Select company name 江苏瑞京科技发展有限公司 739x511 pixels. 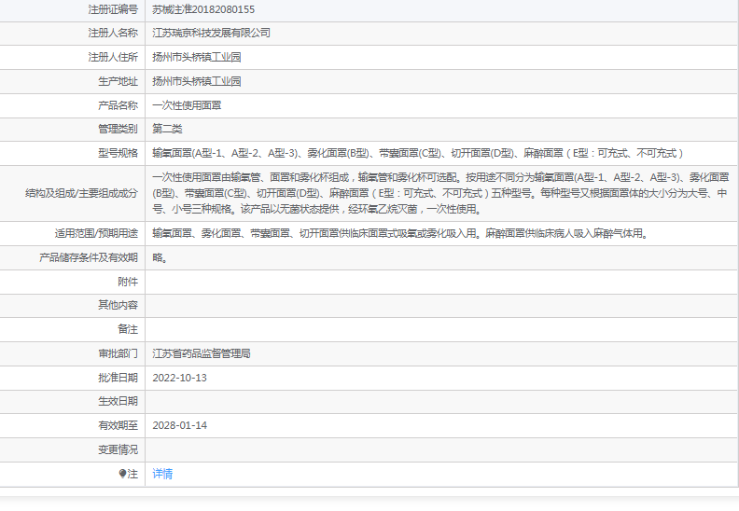pos(212,33)
